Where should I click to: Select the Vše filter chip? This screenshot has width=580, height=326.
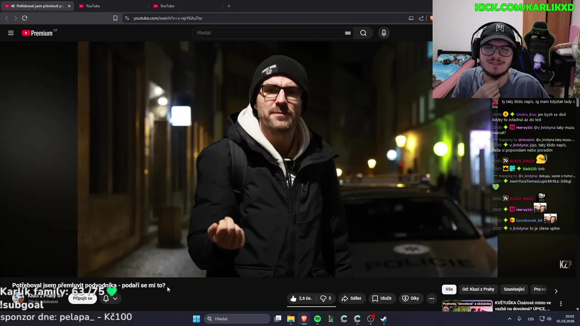pos(449,289)
